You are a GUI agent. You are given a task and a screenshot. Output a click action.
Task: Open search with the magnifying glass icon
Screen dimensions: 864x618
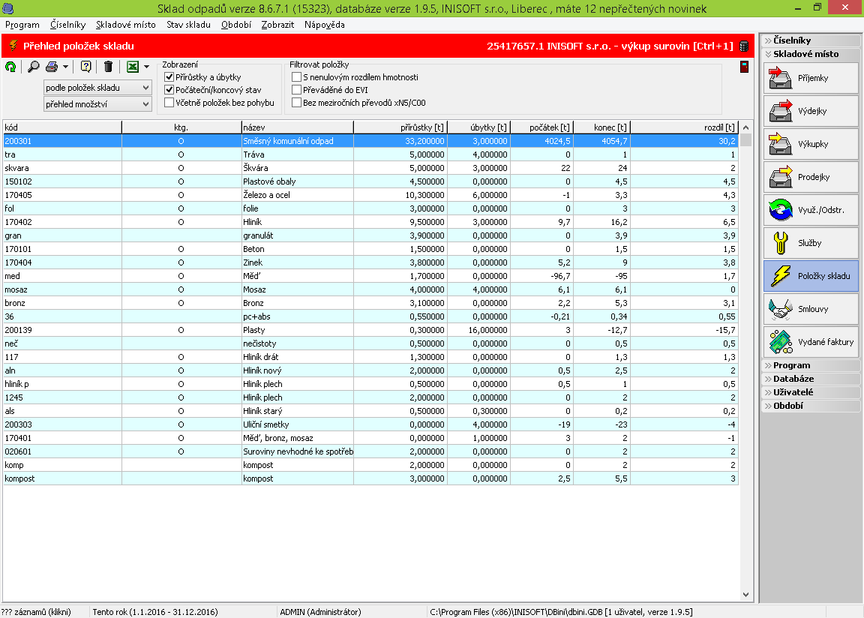tap(34, 67)
